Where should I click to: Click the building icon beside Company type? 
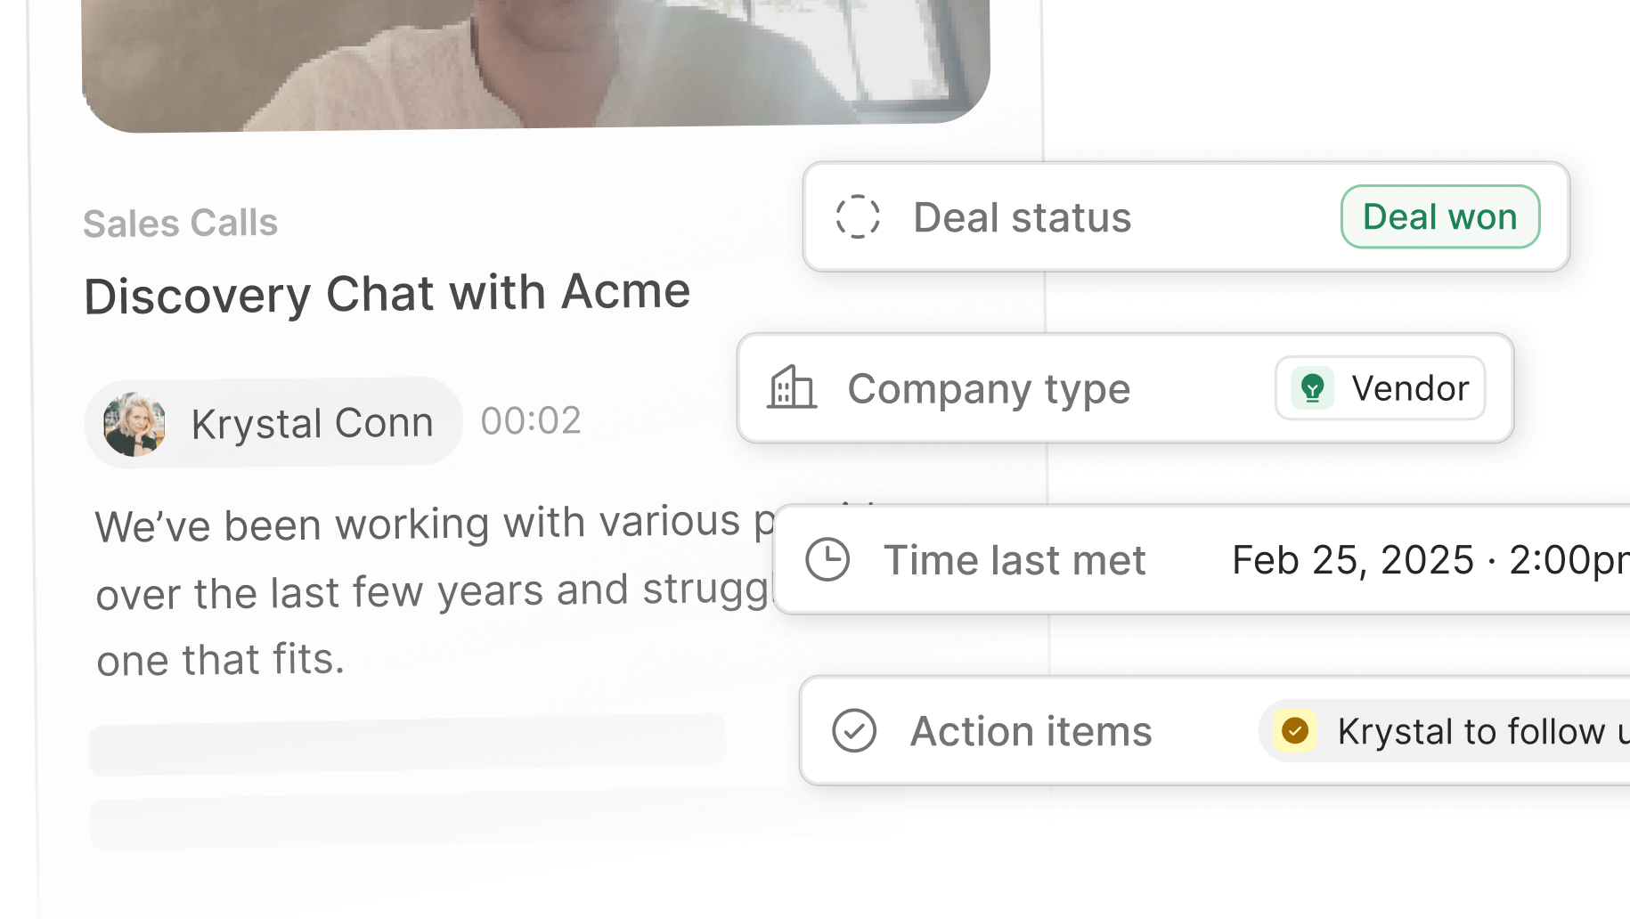click(792, 388)
